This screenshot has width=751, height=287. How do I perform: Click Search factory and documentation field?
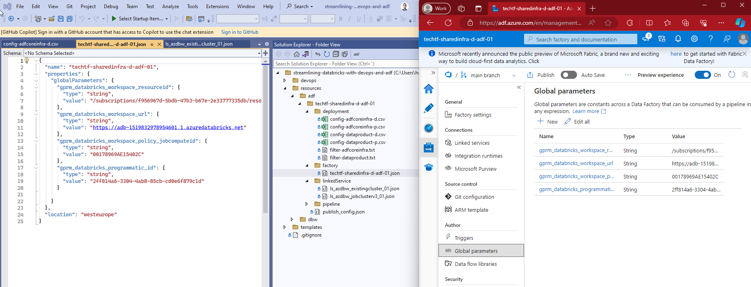(x=580, y=39)
